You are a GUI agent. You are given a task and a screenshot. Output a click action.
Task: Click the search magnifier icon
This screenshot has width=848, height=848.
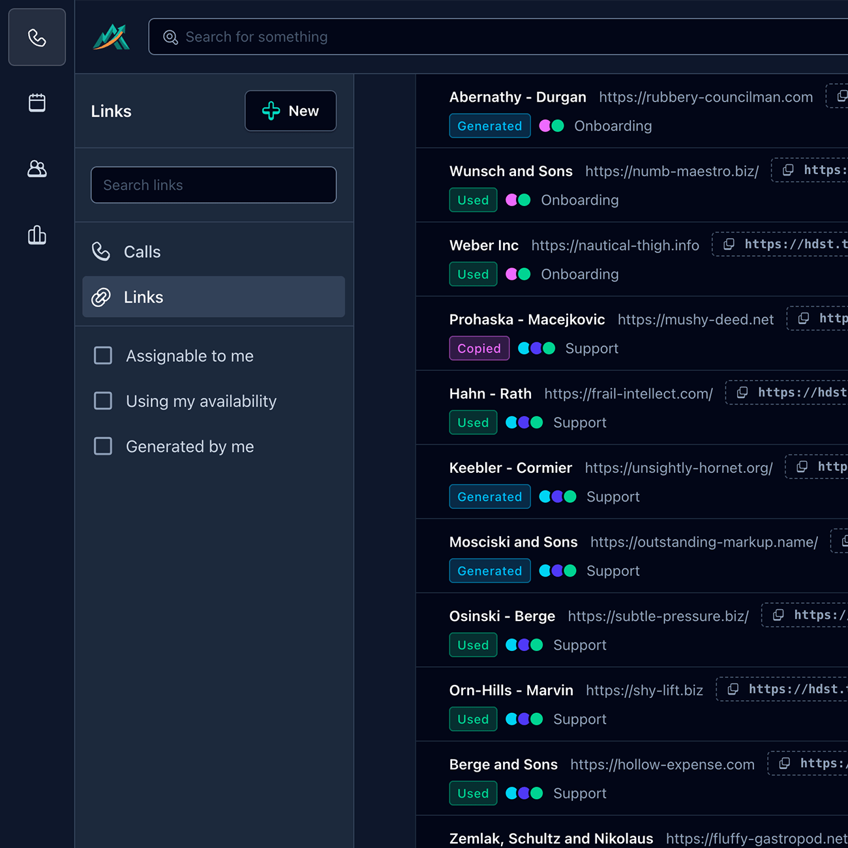pyautogui.click(x=170, y=37)
